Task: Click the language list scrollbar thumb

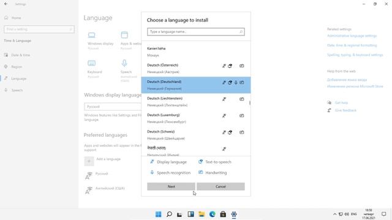Action: coord(249,103)
